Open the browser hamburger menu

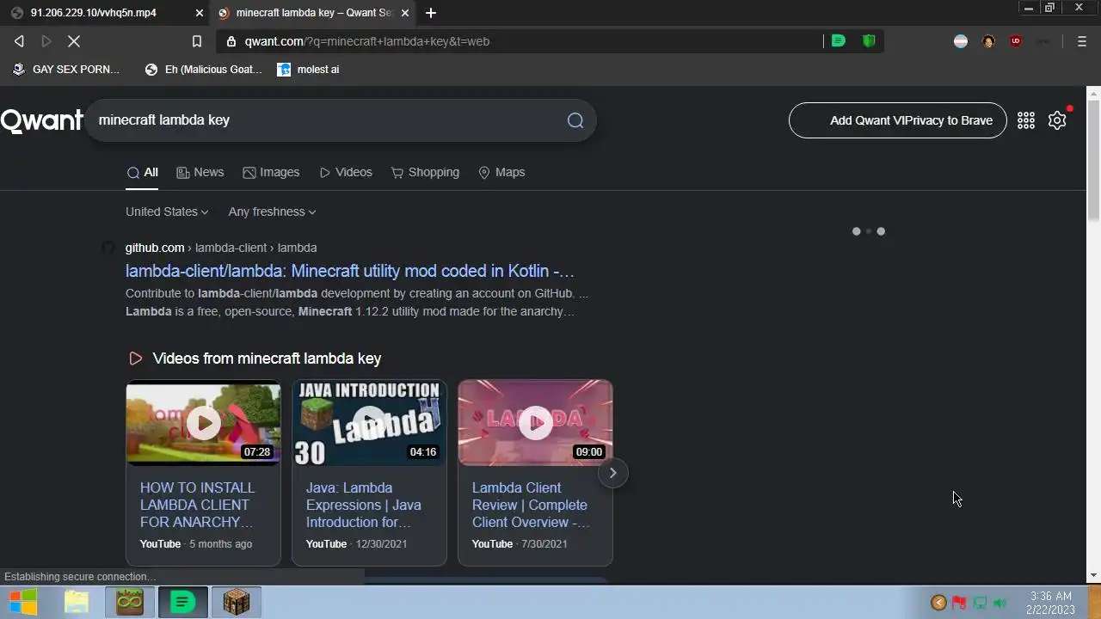point(1082,41)
